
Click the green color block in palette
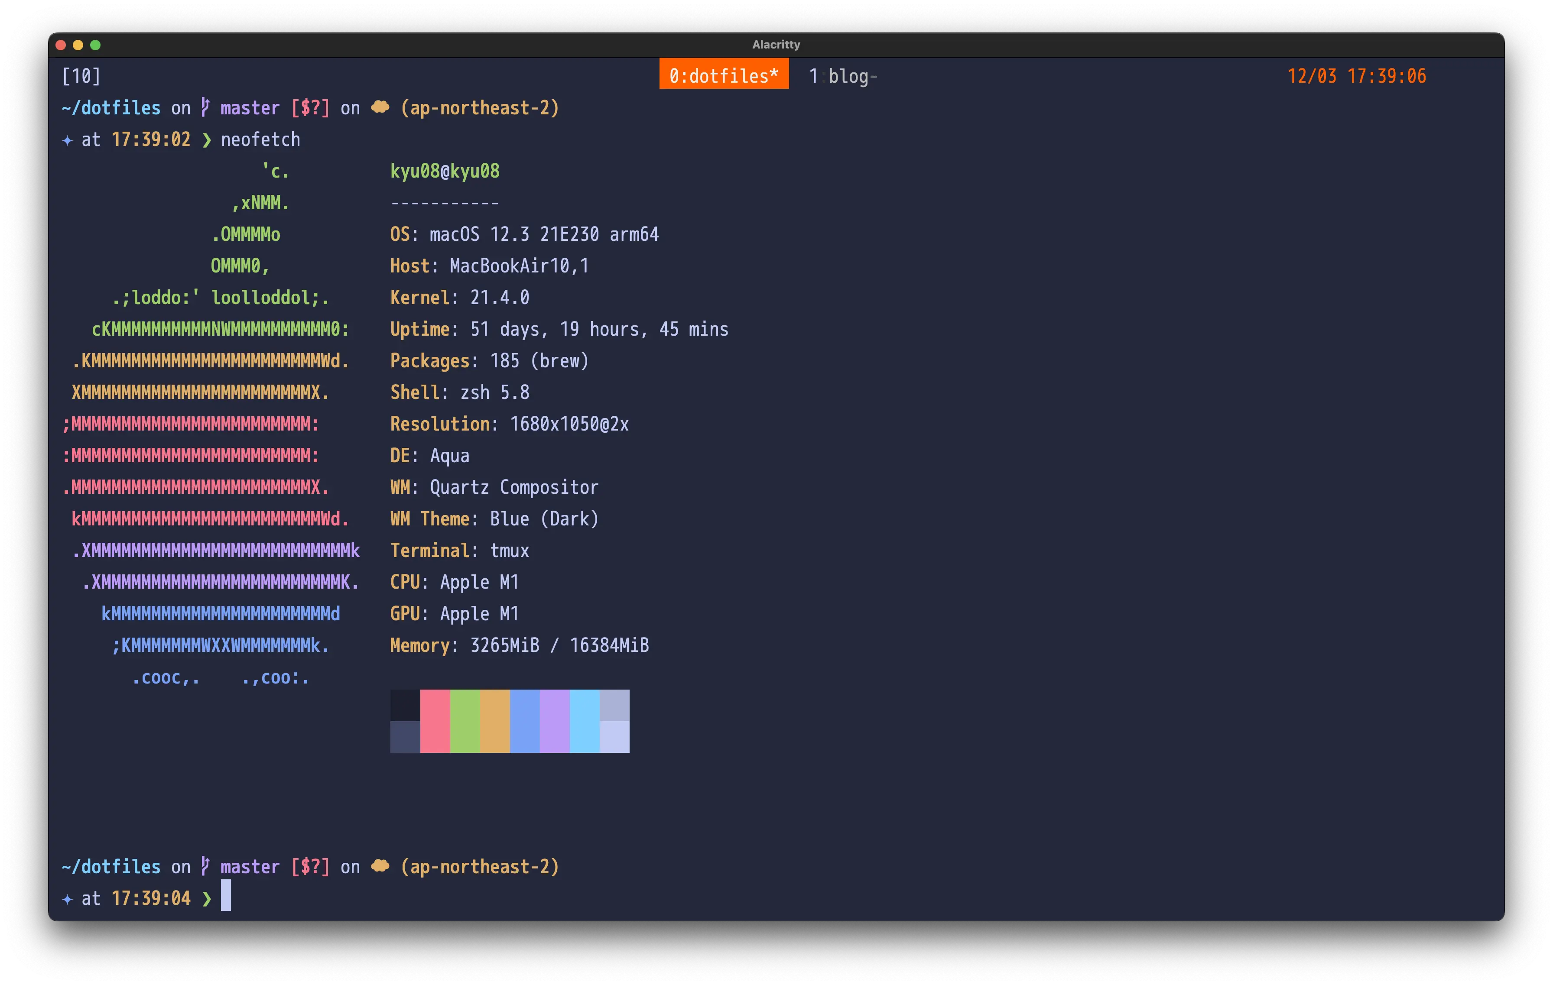tap(465, 721)
